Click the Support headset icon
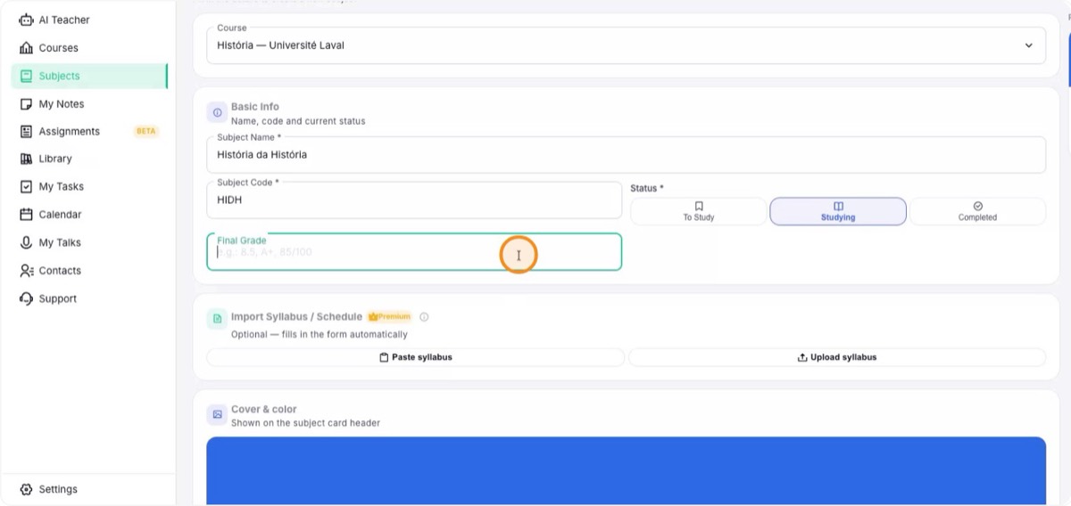Image resolution: width=1071 pixels, height=506 pixels. (26, 299)
